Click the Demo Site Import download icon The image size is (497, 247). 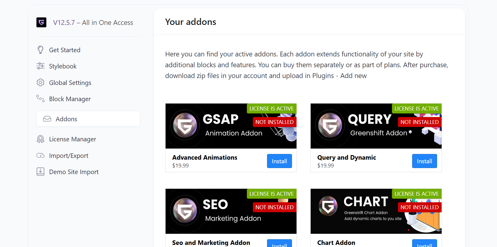tap(40, 172)
